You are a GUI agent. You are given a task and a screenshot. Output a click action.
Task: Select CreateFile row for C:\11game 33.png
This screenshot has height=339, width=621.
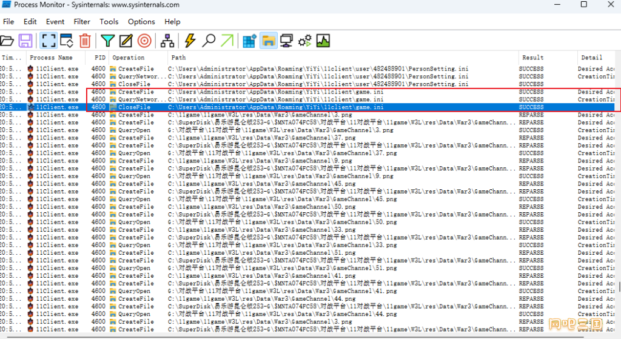click(307, 230)
